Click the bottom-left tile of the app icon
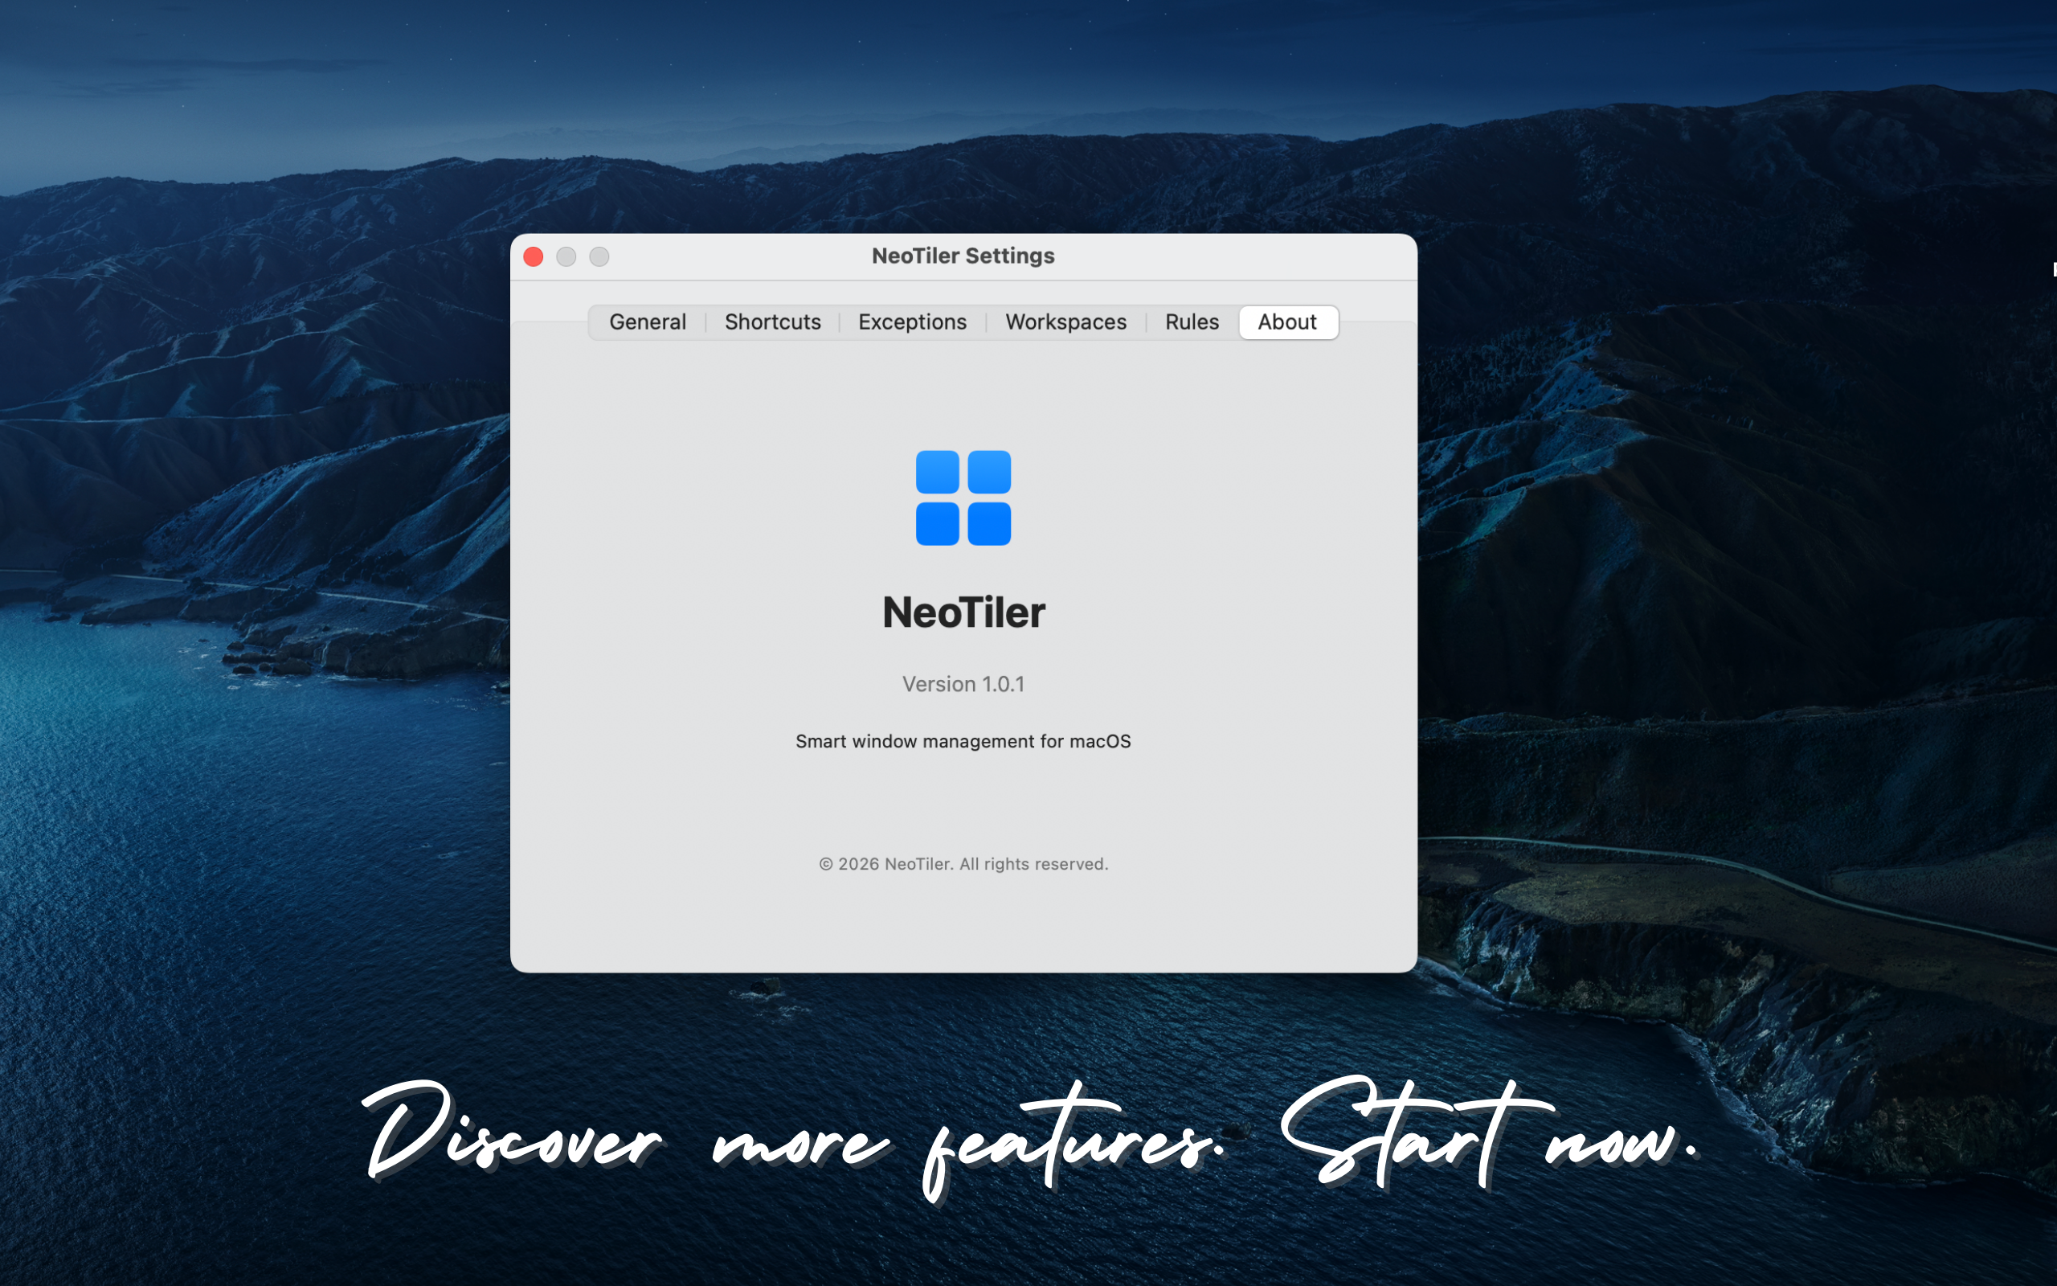This screenshot has width=2057, height=1286. 939,525
